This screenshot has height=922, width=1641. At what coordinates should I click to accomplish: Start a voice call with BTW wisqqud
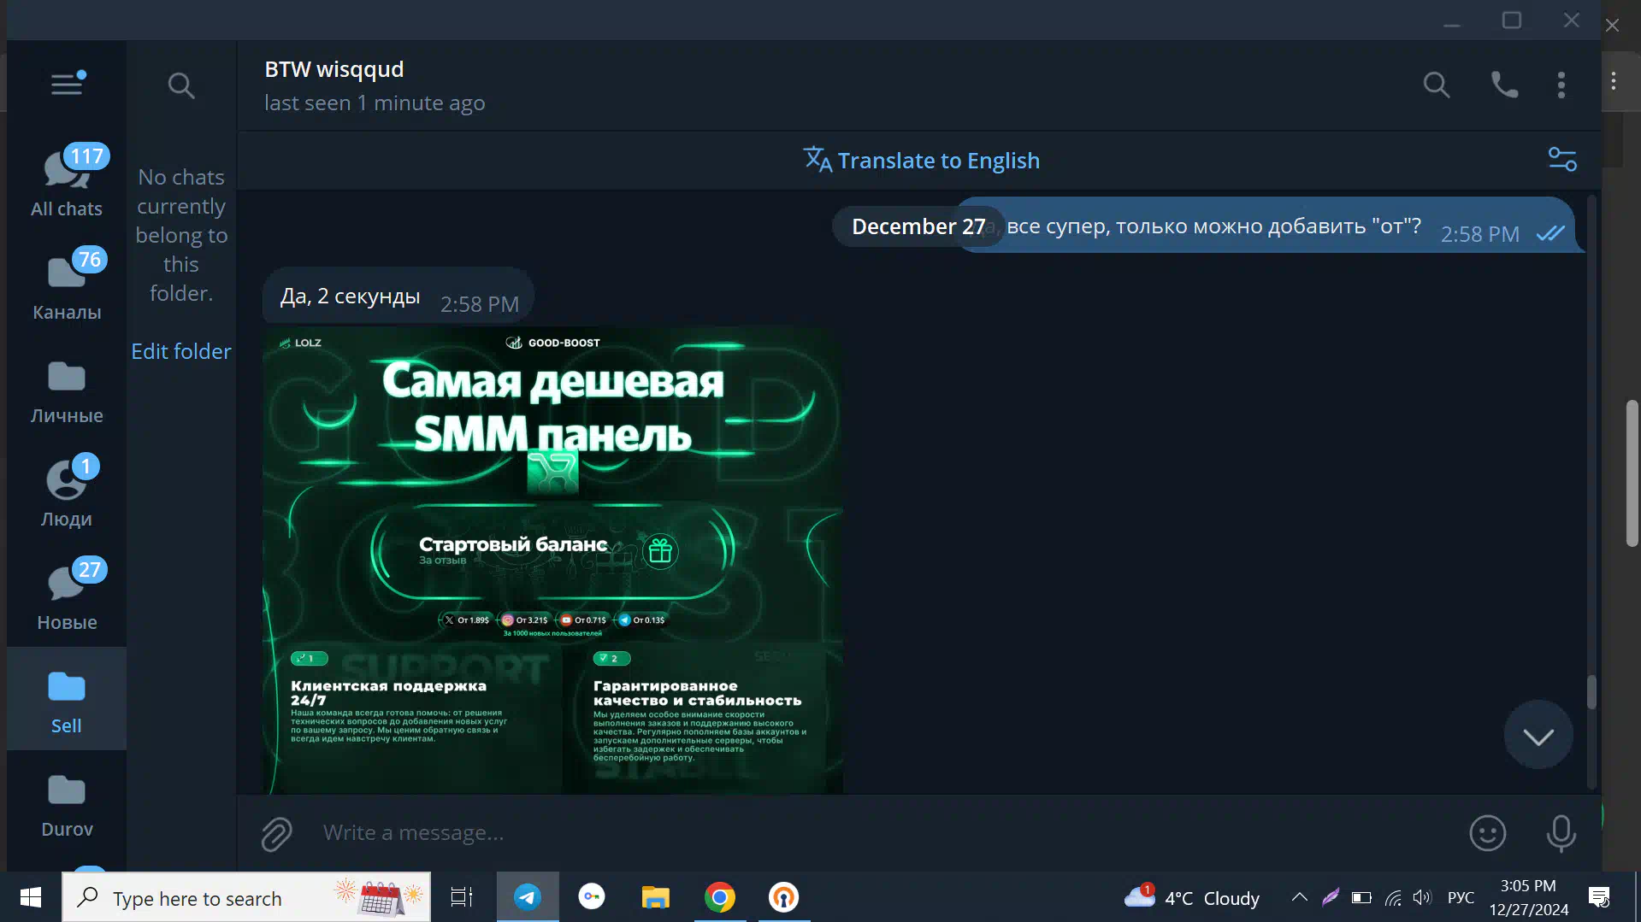1505,85
